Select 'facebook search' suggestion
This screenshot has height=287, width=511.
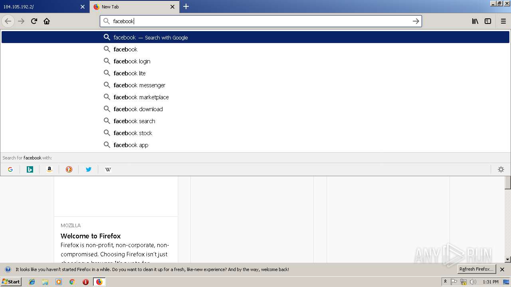point(255,121)
